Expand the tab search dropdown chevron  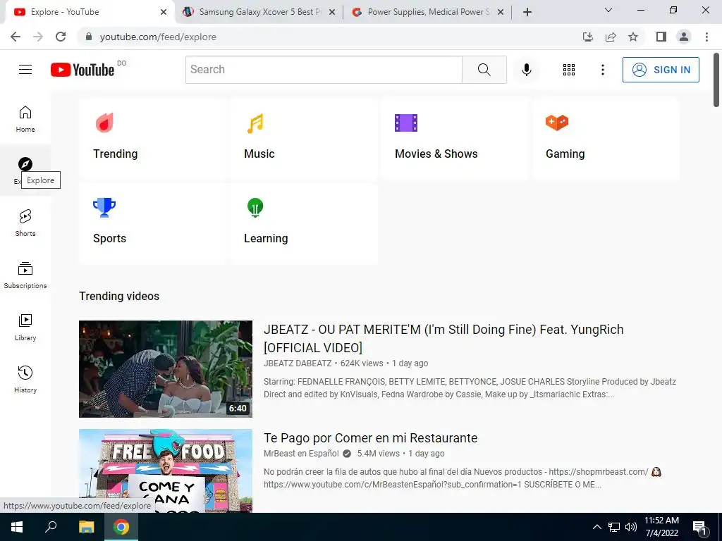click(x=608, y=10)
